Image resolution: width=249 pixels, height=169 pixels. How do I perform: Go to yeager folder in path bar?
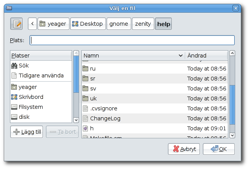coord(53,24)
